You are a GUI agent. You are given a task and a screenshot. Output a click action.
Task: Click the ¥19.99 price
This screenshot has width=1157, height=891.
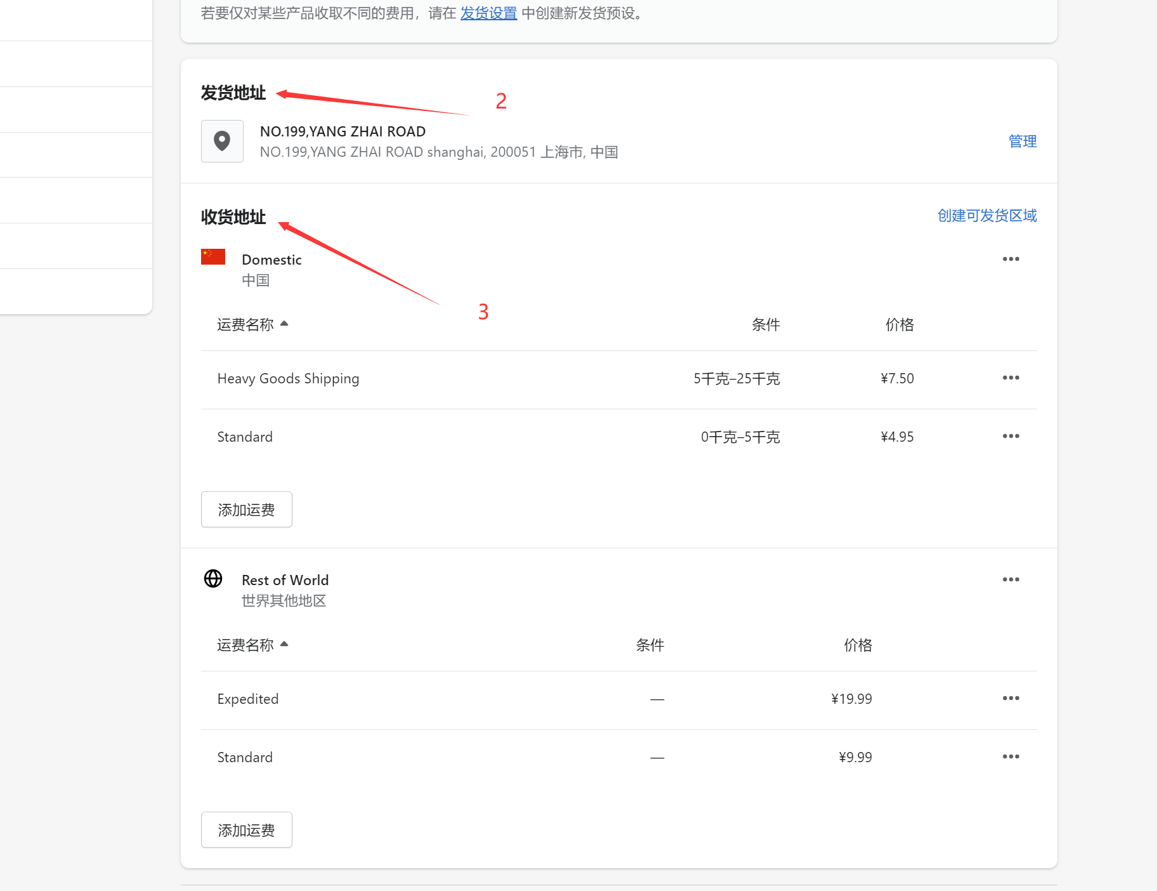click(x=851, y=699)
